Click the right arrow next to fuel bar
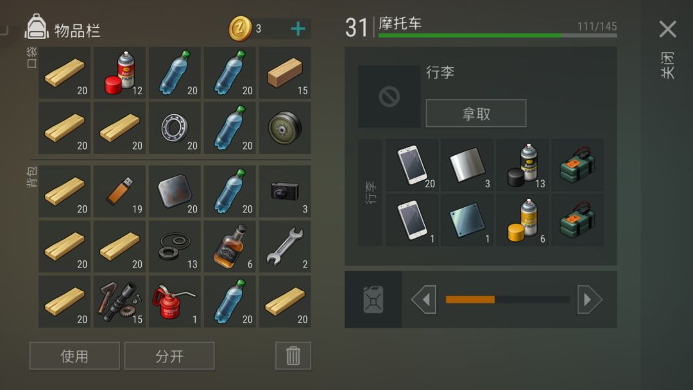The width and height of the screenshot is (693, 390). 590,300
